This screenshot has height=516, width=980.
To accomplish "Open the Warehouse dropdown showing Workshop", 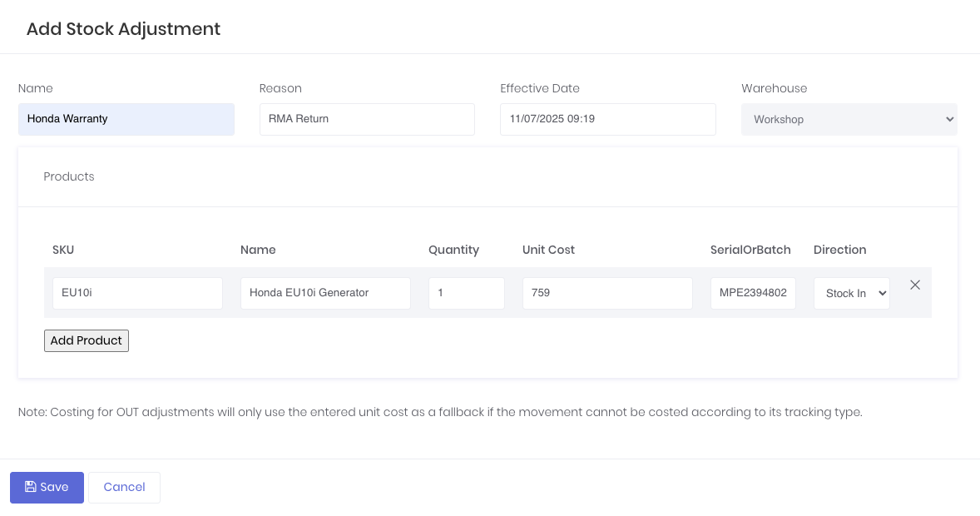I will (849, 120).
